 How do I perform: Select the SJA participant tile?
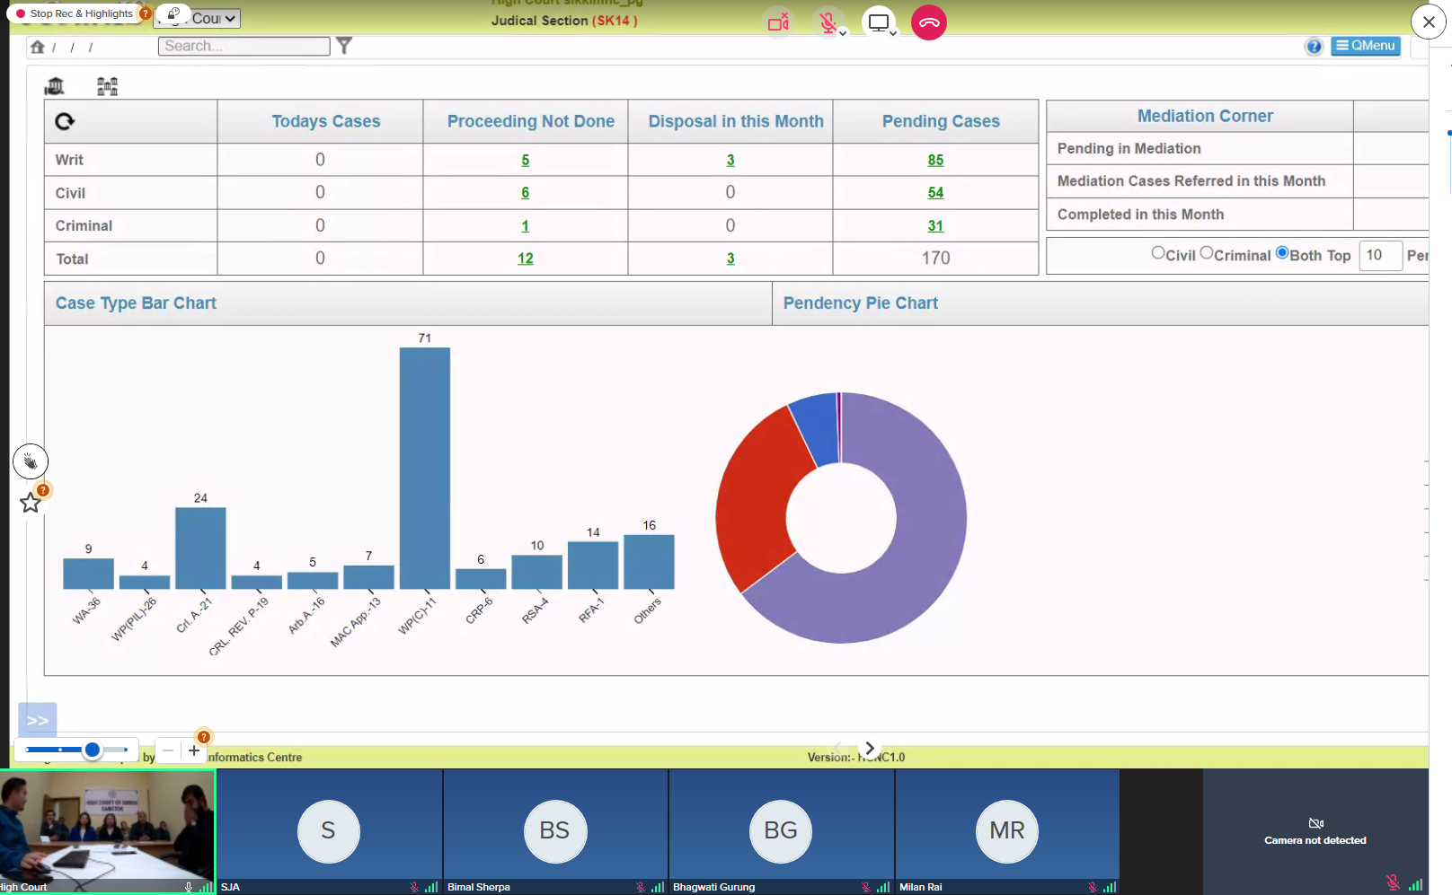329,831
